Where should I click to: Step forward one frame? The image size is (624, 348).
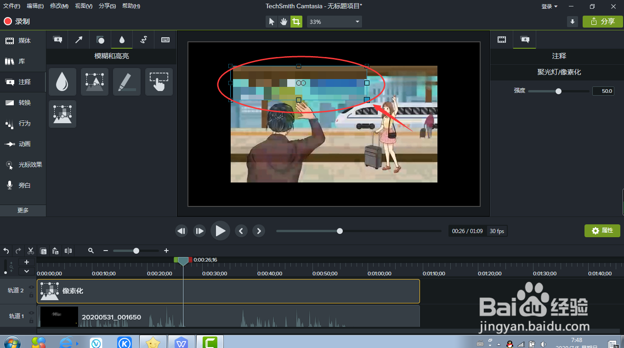199,231
